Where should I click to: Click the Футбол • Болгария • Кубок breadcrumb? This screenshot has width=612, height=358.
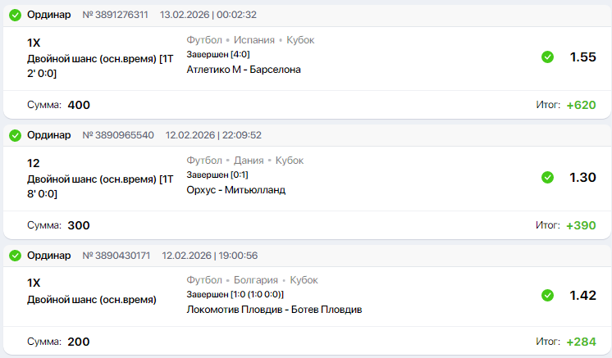tap(252, 280)
